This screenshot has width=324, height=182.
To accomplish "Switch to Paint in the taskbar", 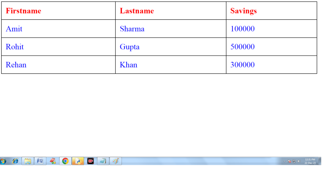I will (x=116, y=161).
